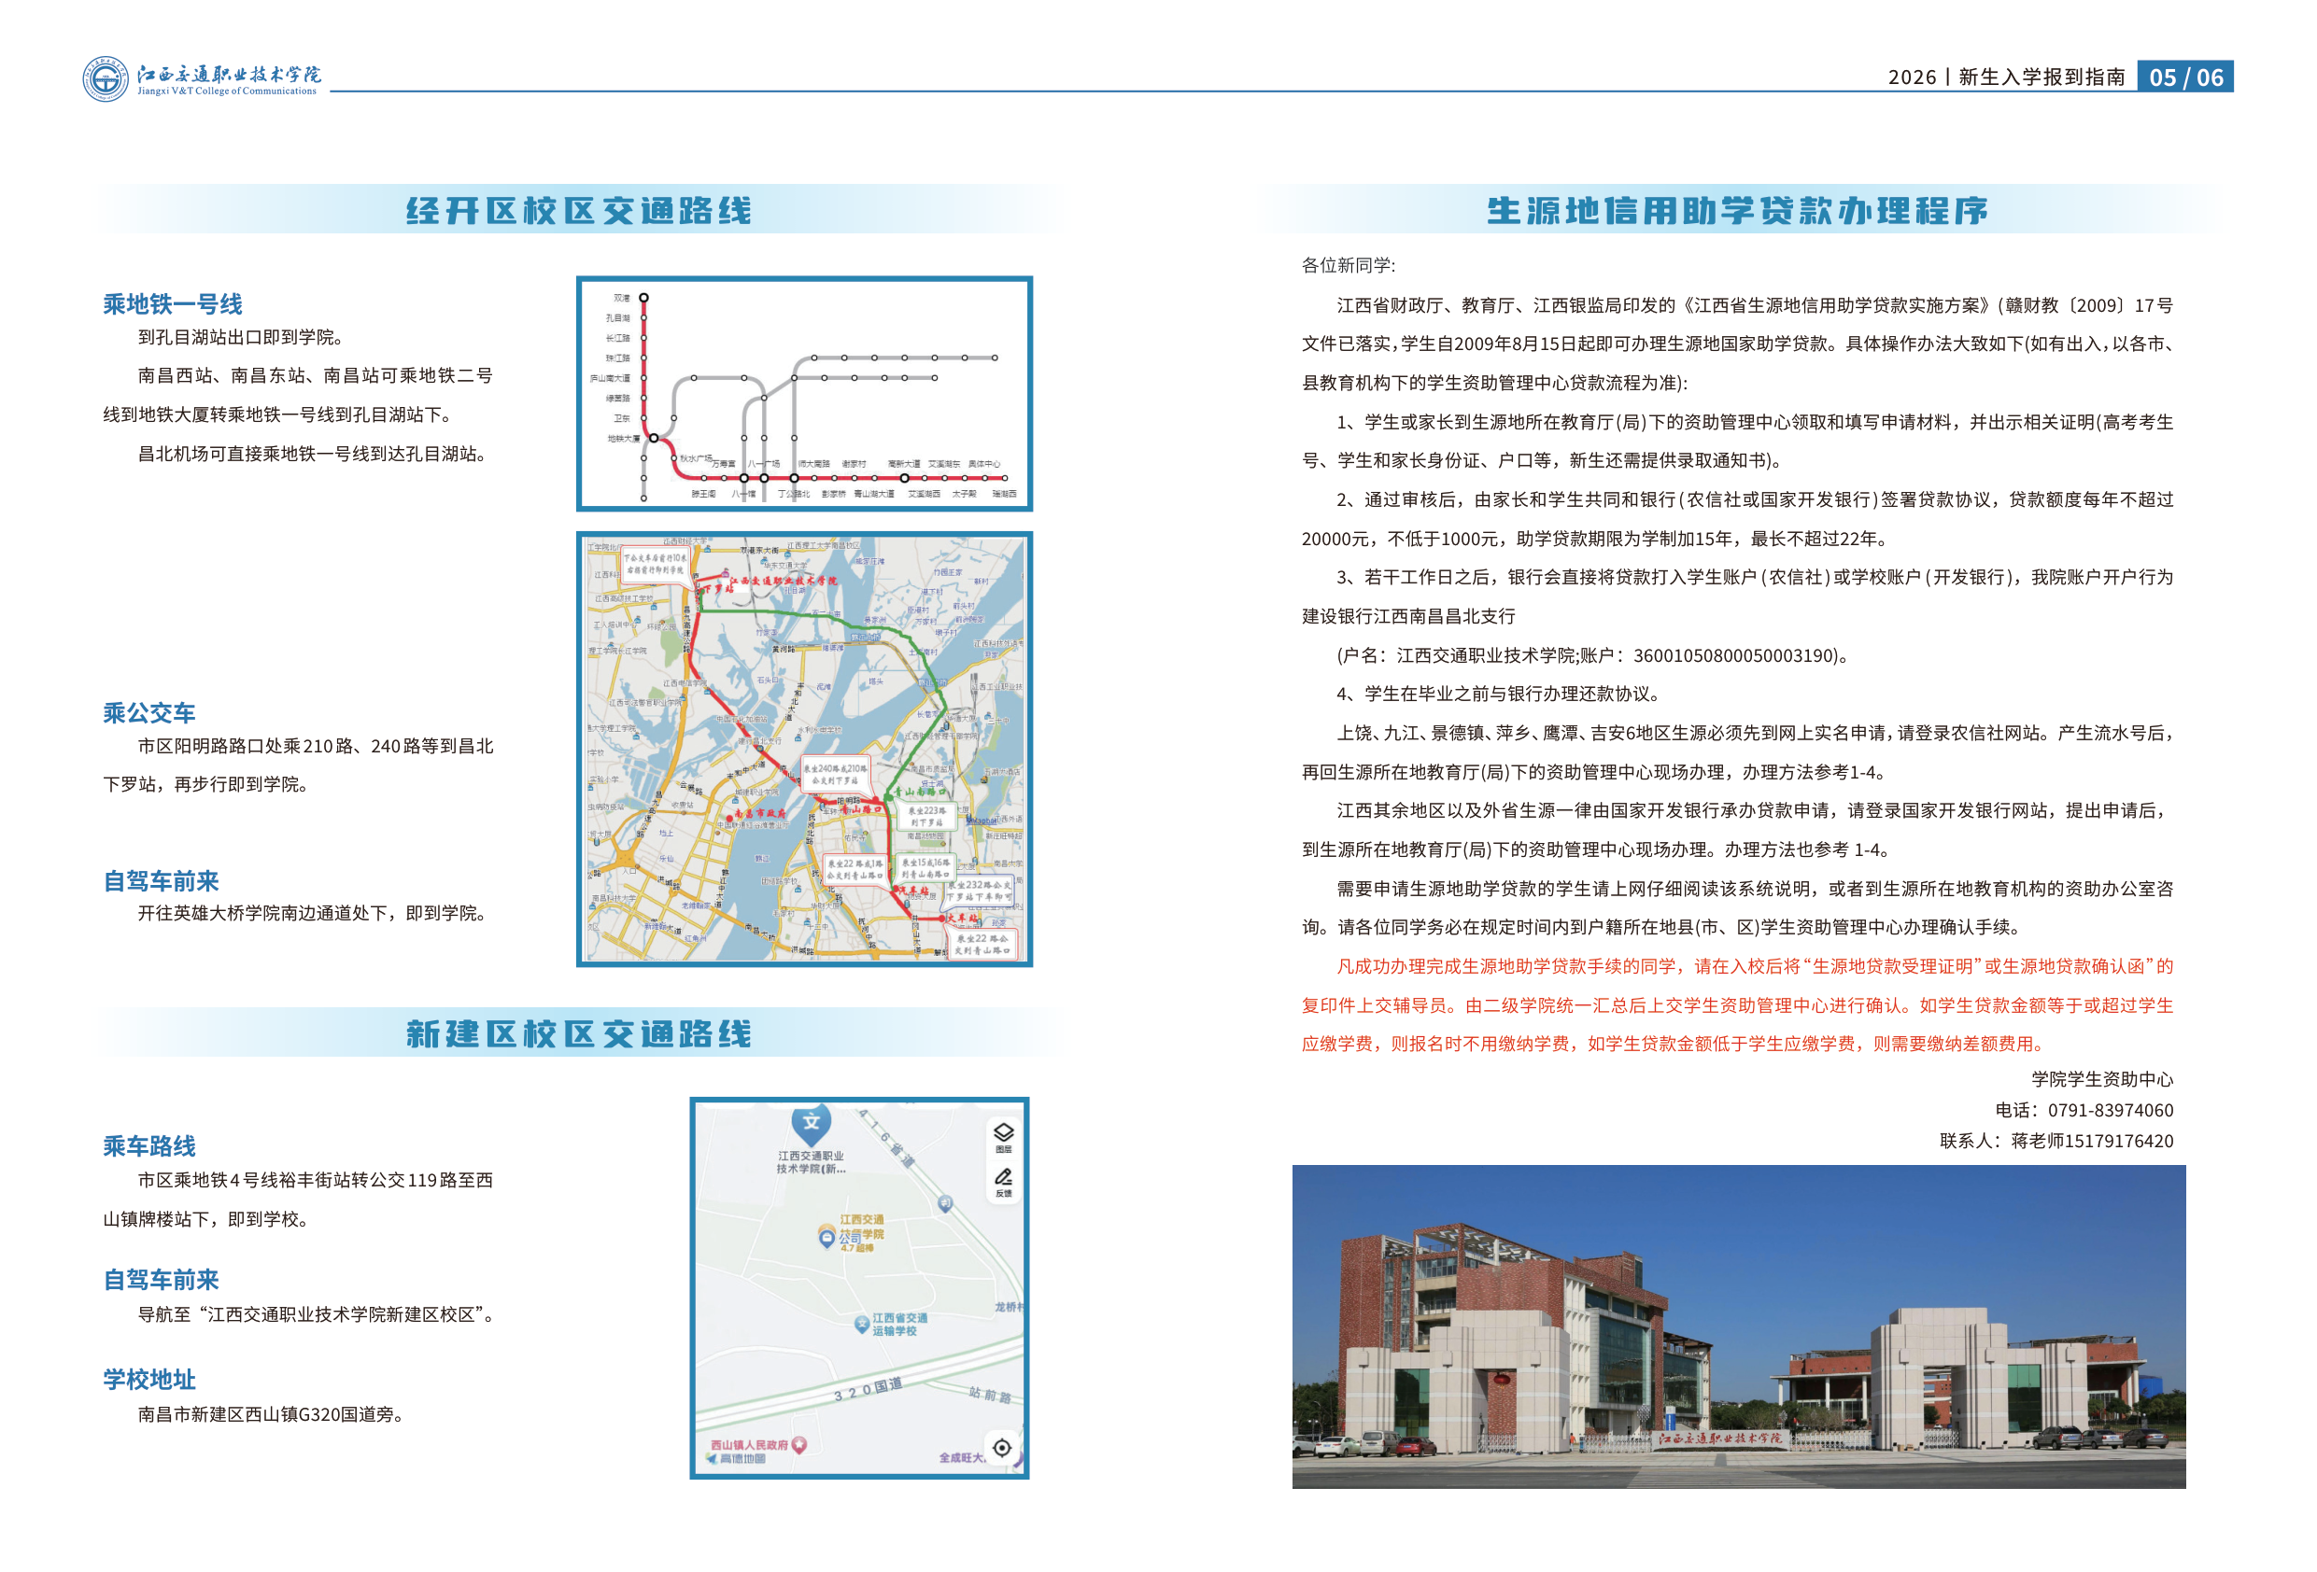Image resolution: width=2317 pixels, height=1572 pixels.
Task: Click the 乘车路线 heading
Action: coord(149,1146)
